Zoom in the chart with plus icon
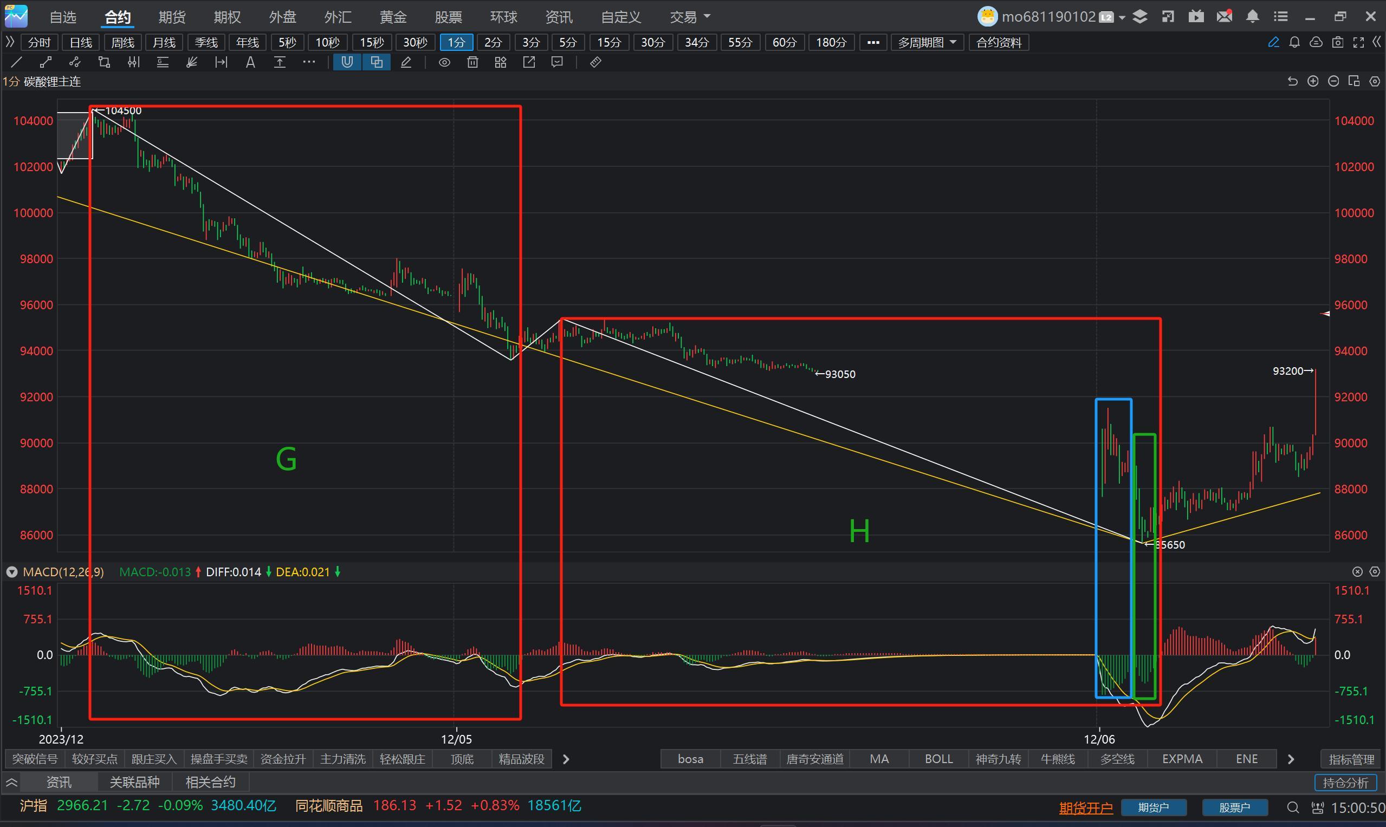This screenshot has height=827, width=1386. pyautogui.click(x=1313, y=81)
